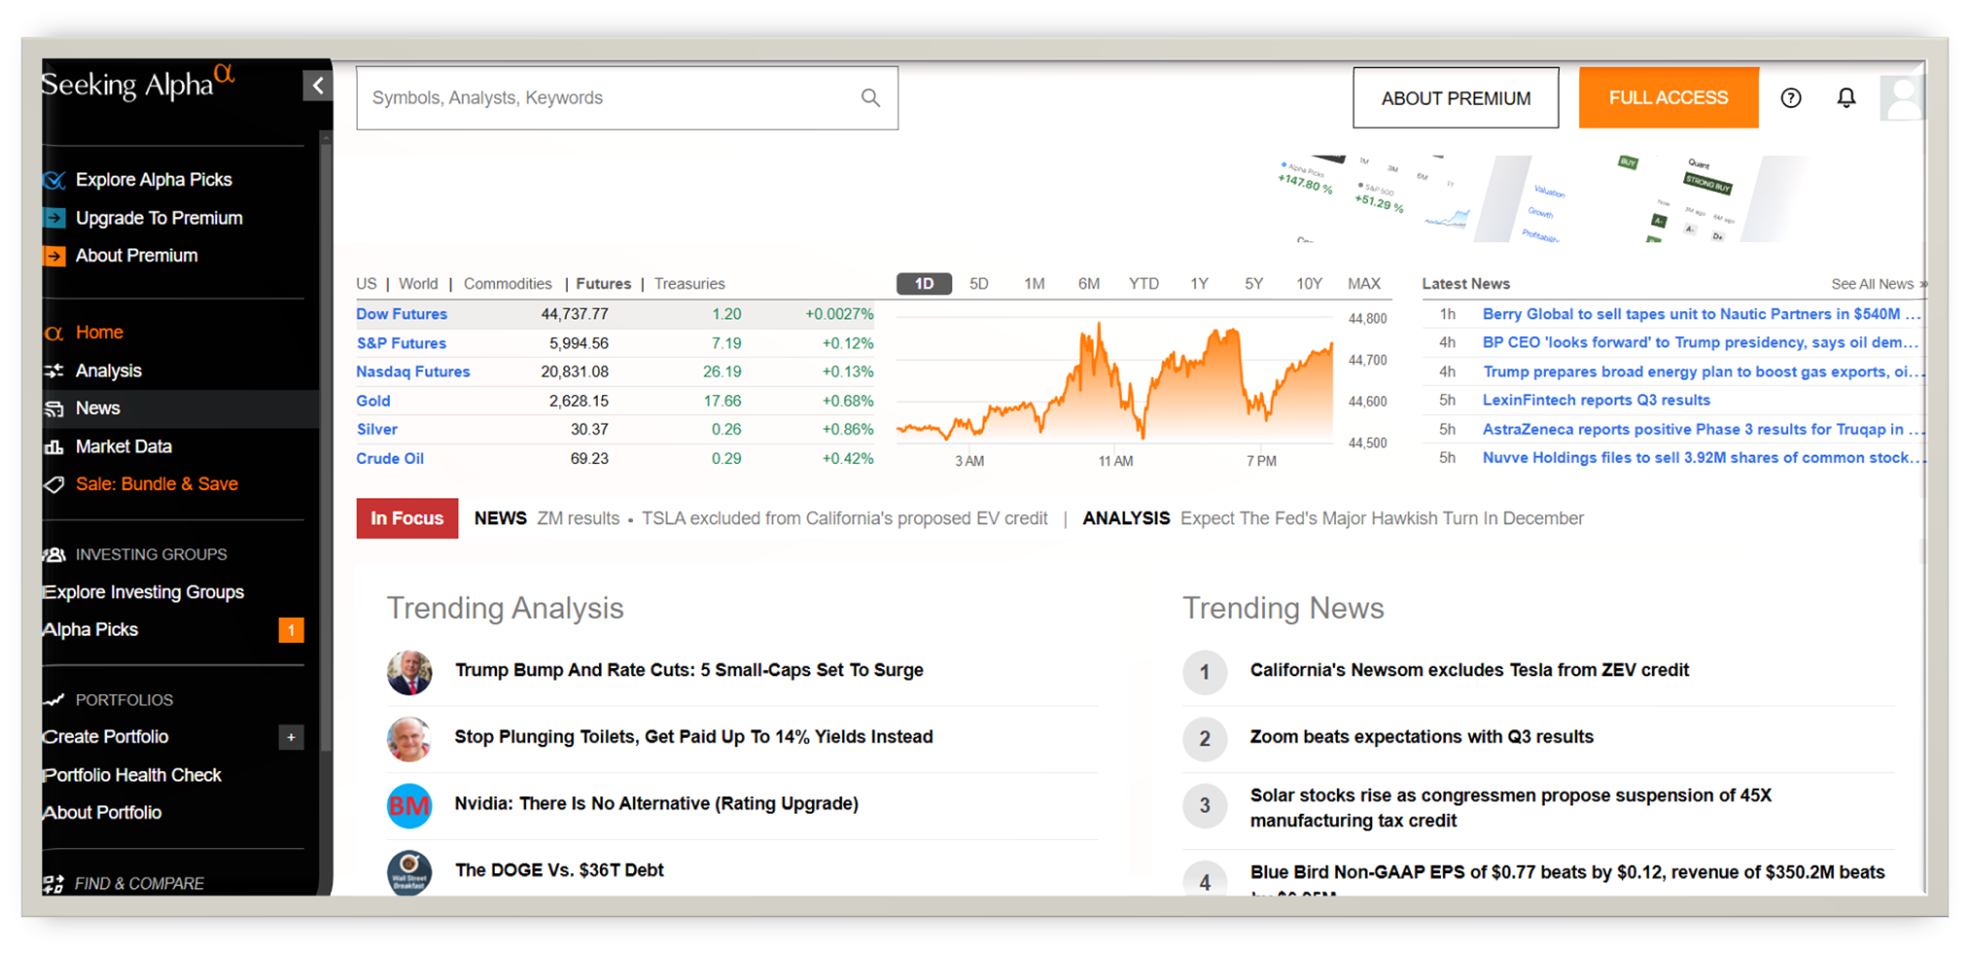Open the BM author avatar for Nvidia article
The image size is (1970, 954).
(x=409, y=805)
